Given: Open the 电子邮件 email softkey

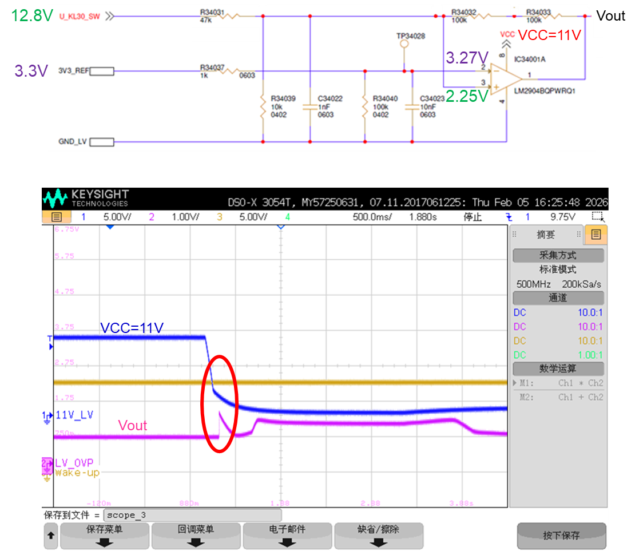Looking at the screenshot, I should (x=287, y=536).
